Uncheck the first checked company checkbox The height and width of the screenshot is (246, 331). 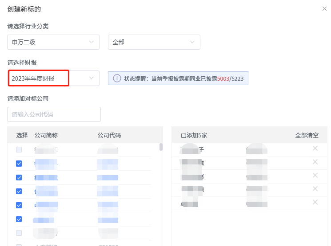click(x=19, y=164)
